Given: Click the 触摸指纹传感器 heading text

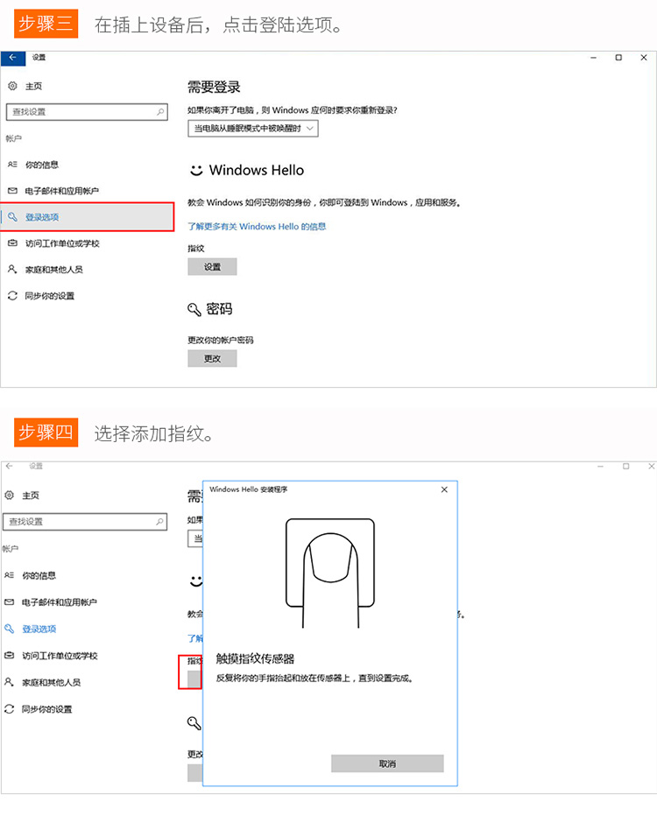Looking at the screenshot, I should click(x=255, y=659).
